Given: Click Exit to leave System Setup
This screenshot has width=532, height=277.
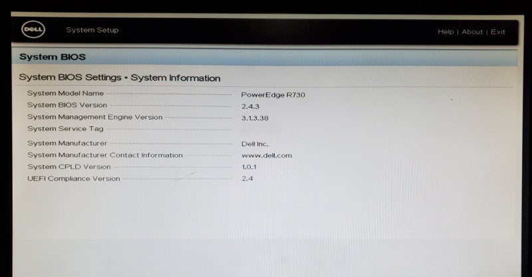Looking at the screenshot, I should [x=497, y=32].
